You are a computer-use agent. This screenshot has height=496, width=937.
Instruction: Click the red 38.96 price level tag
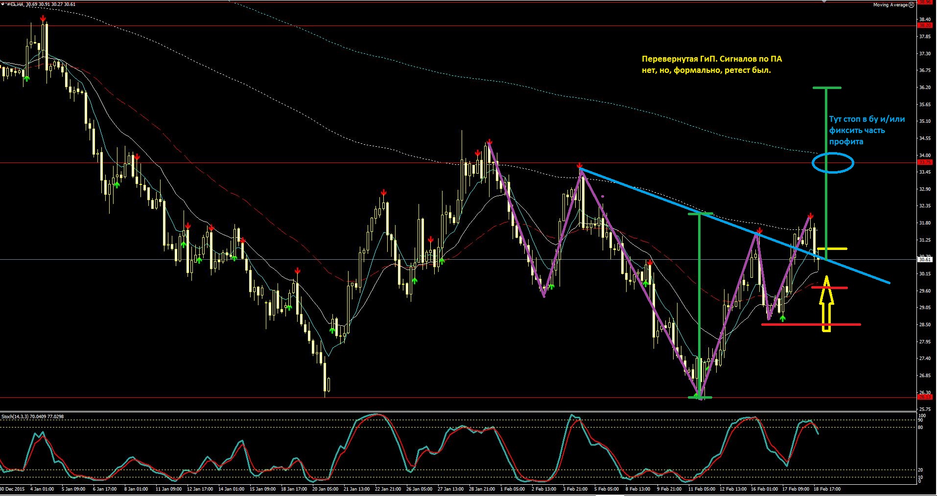click(x=925, y=2)
